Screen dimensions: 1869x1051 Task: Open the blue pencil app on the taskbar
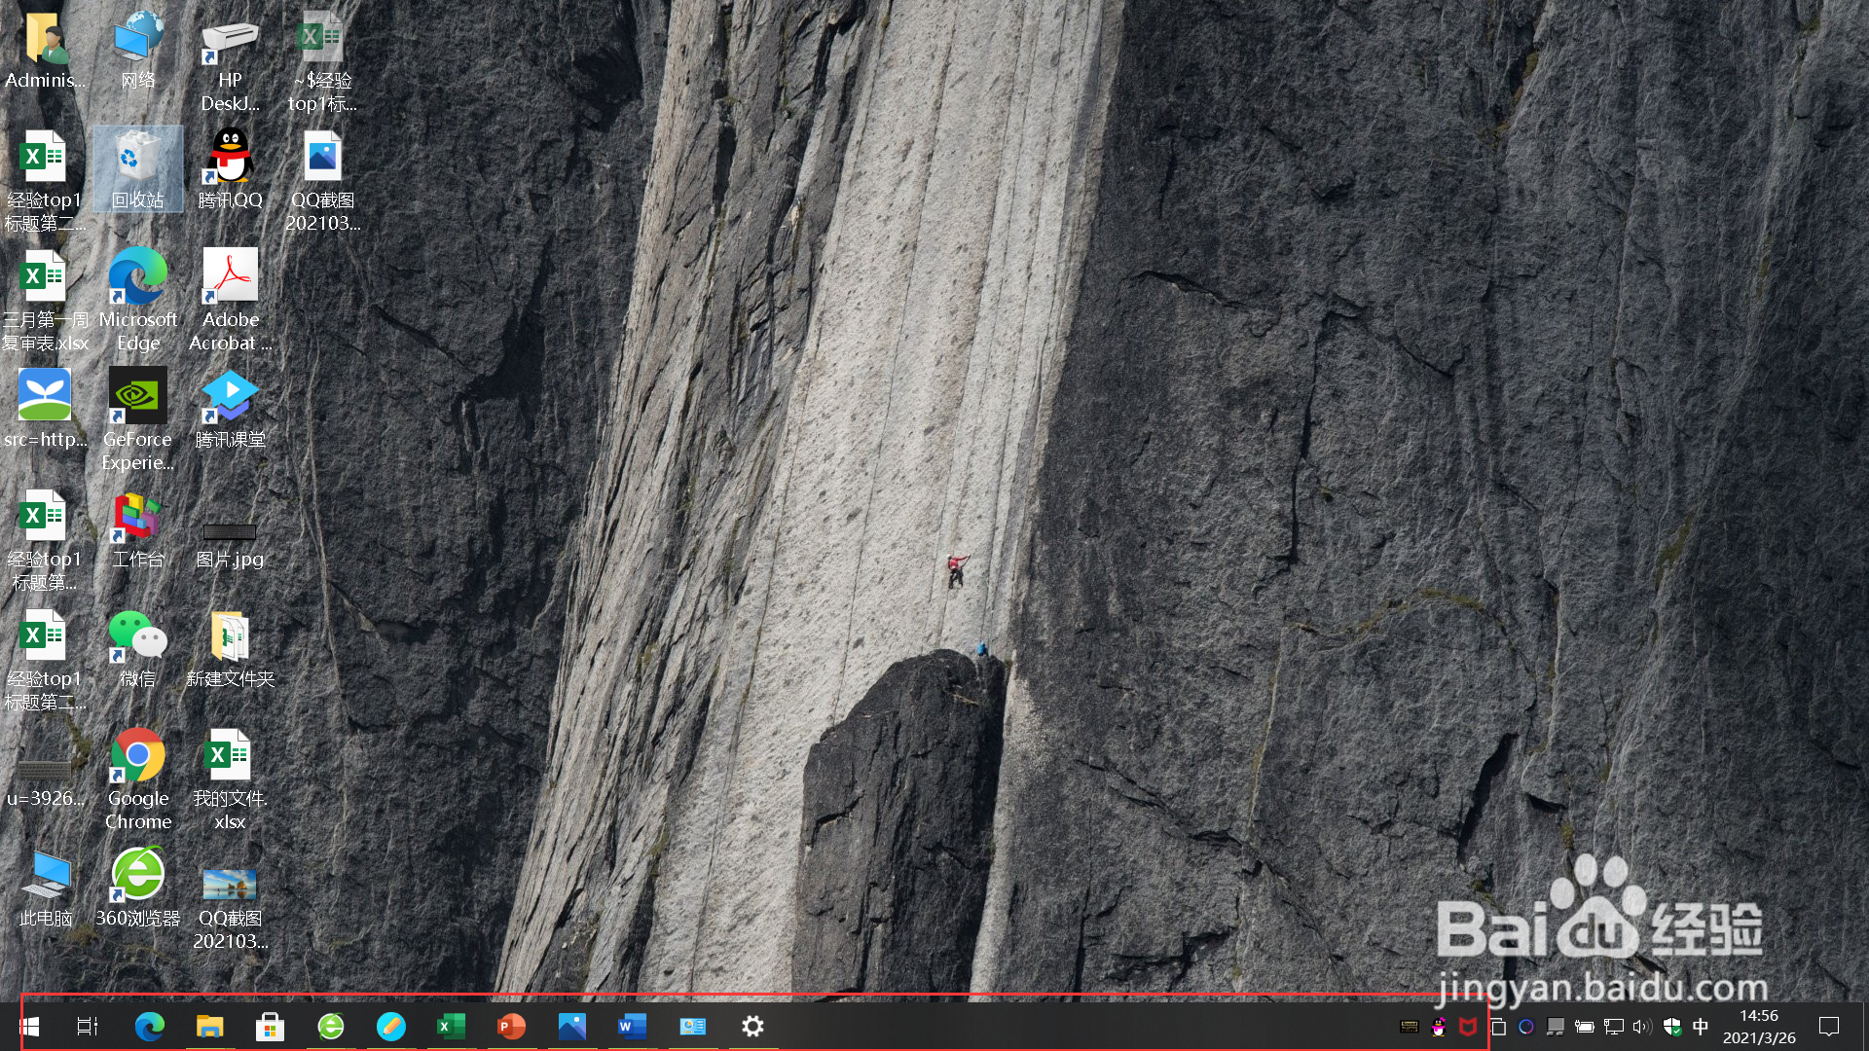391,1026
